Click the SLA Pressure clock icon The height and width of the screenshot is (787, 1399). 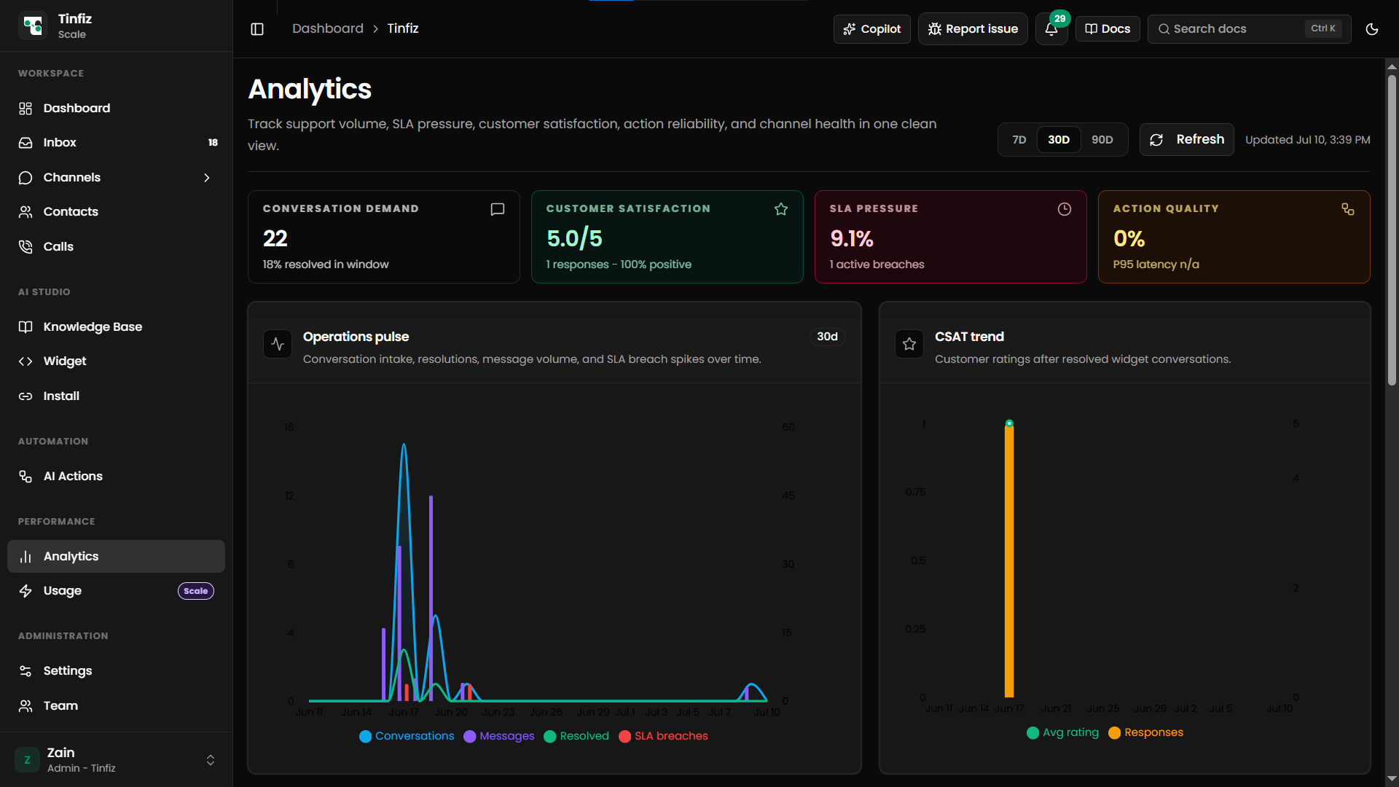click(1065, 209)
